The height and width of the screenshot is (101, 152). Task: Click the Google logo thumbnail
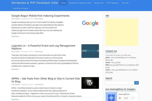click(90, 23)
